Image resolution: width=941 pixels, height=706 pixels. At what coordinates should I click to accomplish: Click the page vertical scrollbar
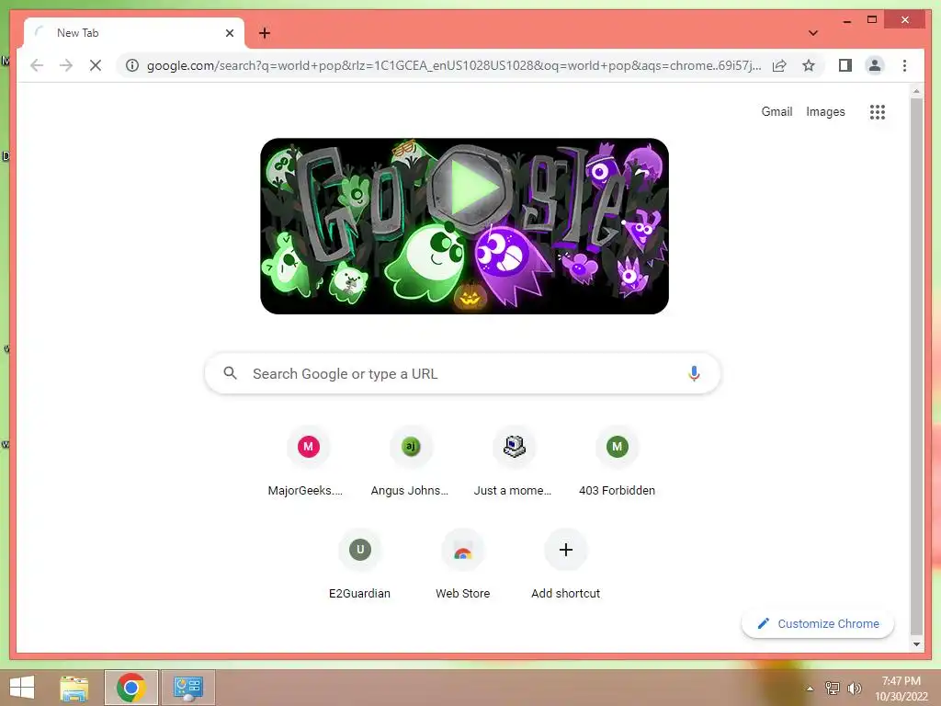pyautogui.click(x=916, y=366)
